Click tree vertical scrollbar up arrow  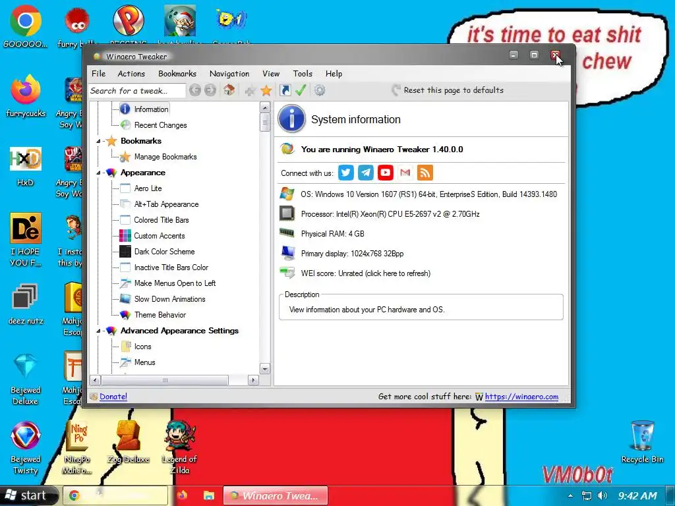pos(265,107)
